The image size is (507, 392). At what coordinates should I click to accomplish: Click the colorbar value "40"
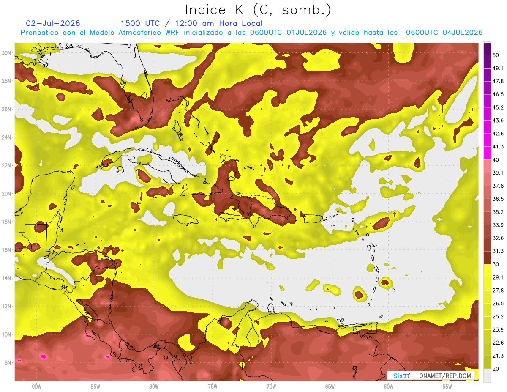point(496,160)
